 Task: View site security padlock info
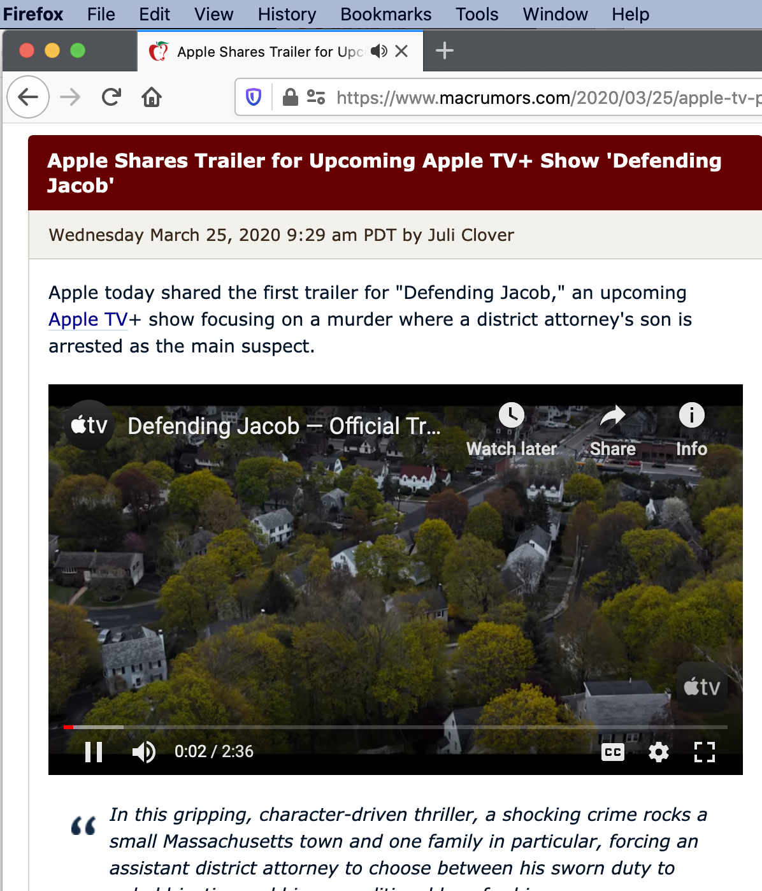coord(290,97)
